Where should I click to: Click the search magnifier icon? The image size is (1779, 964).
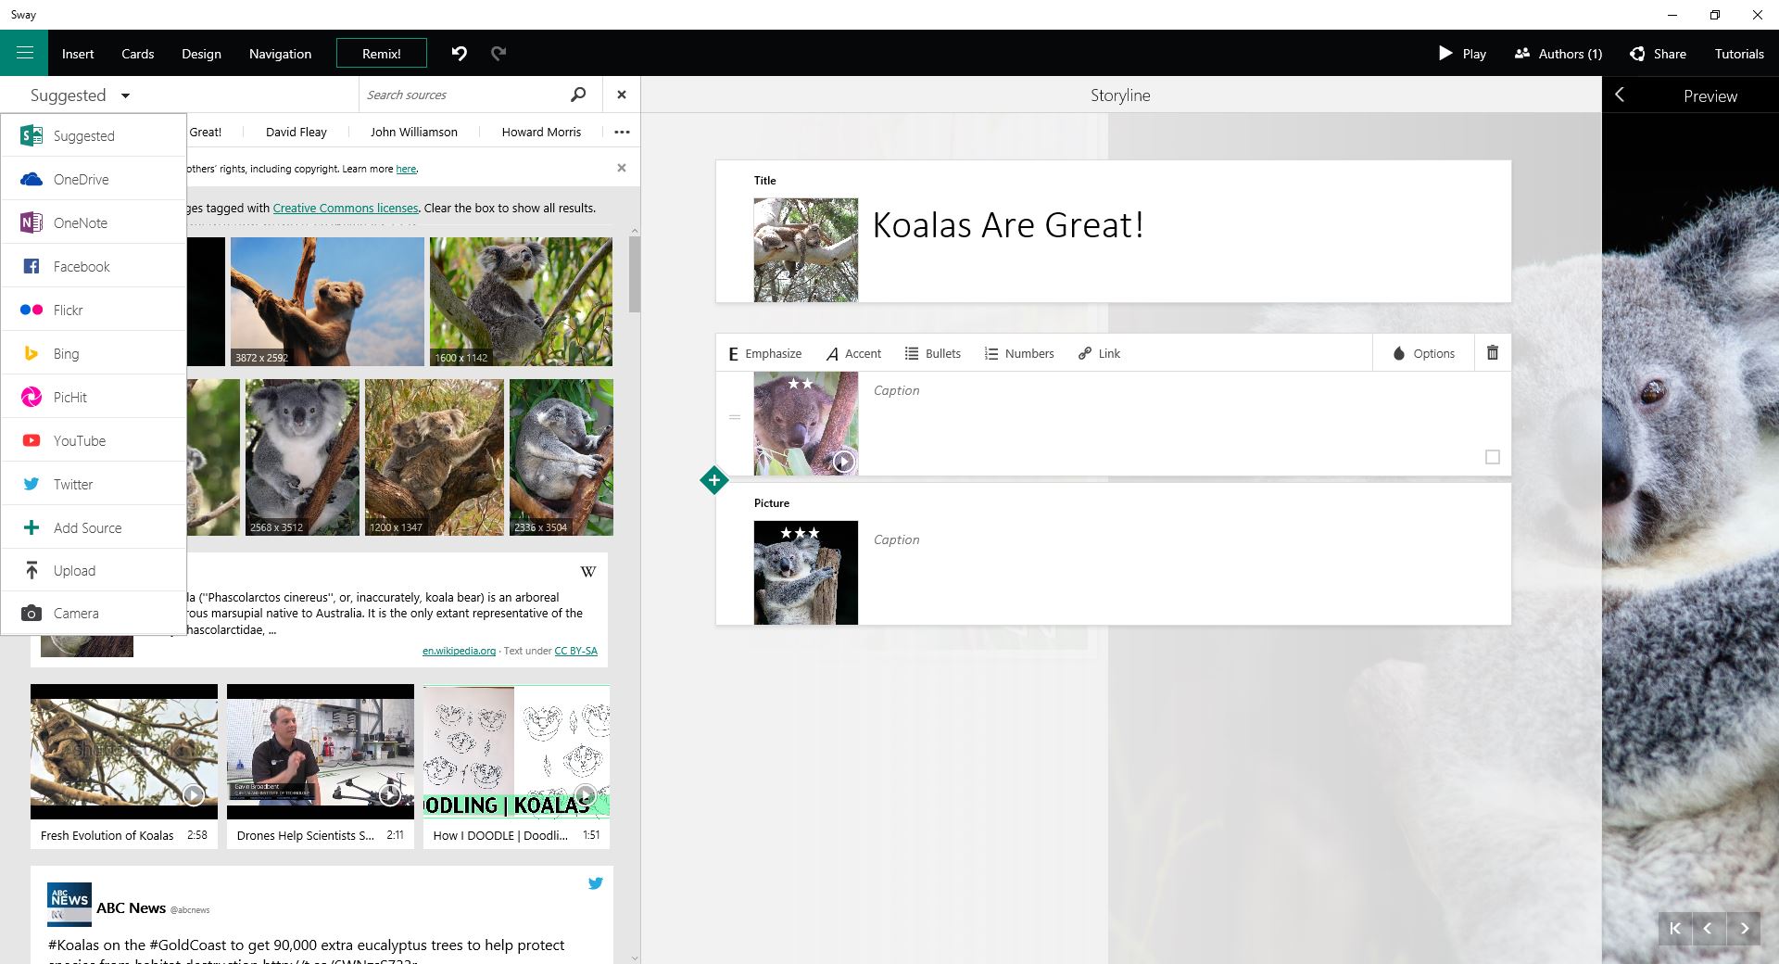[578, 95]
